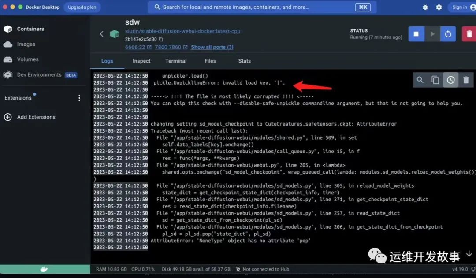Switch to the Terminal tab
The image size is (476, 278).
176,61
